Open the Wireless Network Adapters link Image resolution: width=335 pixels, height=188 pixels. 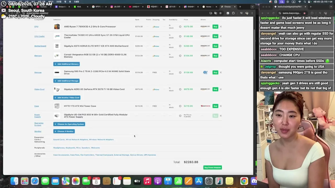click(101, 139)
